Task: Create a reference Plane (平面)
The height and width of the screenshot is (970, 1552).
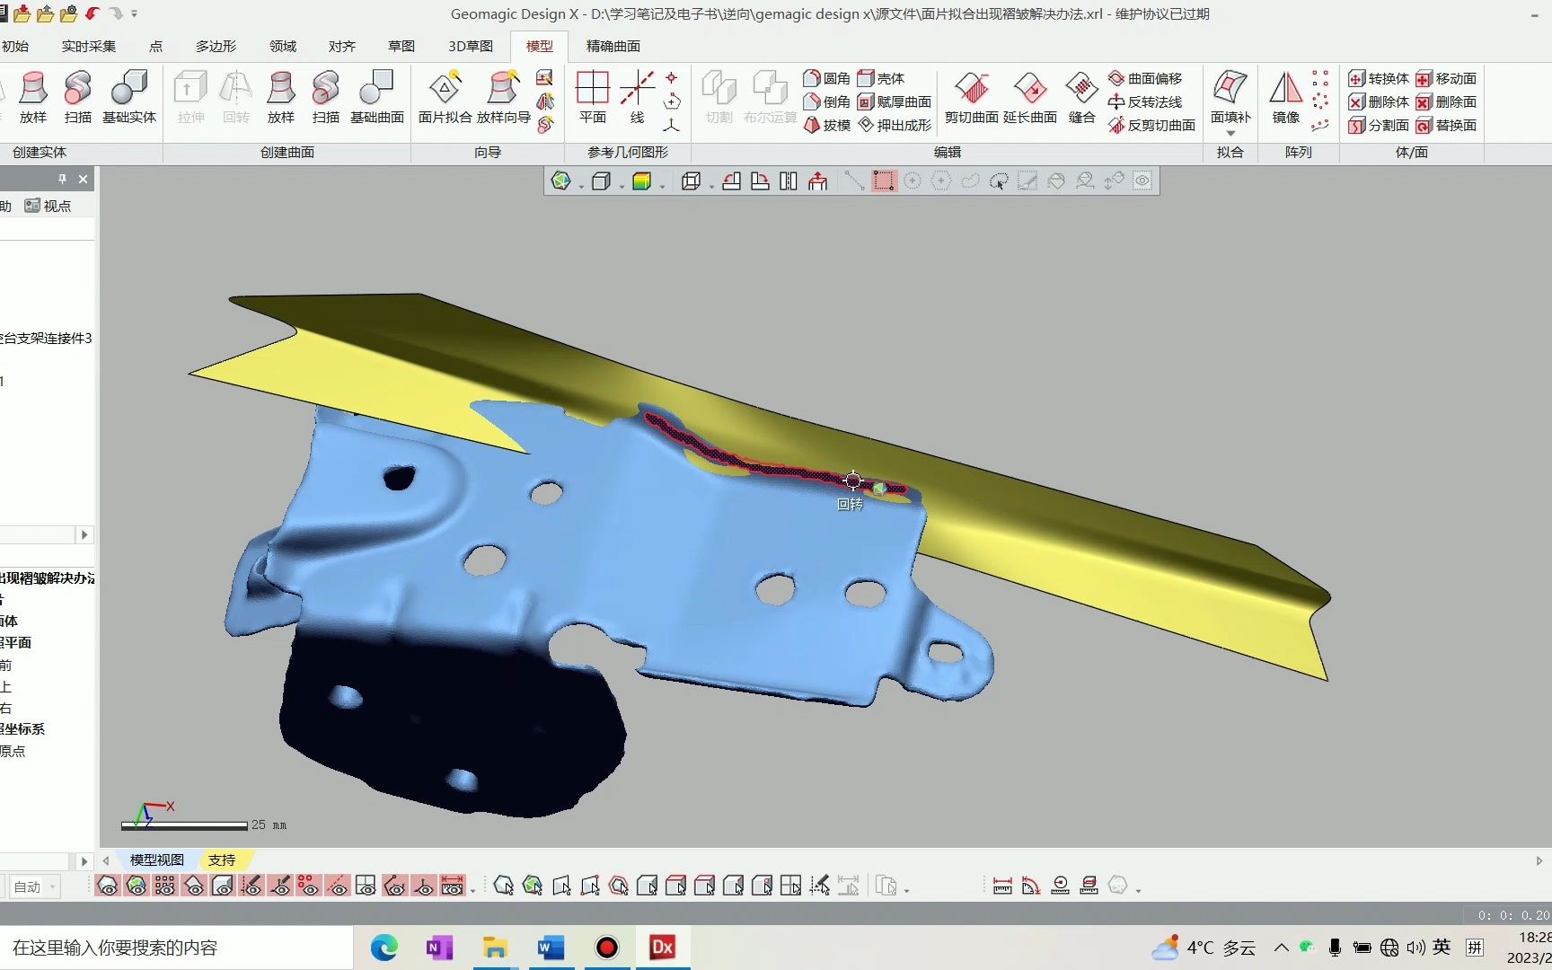Action: 593,97
